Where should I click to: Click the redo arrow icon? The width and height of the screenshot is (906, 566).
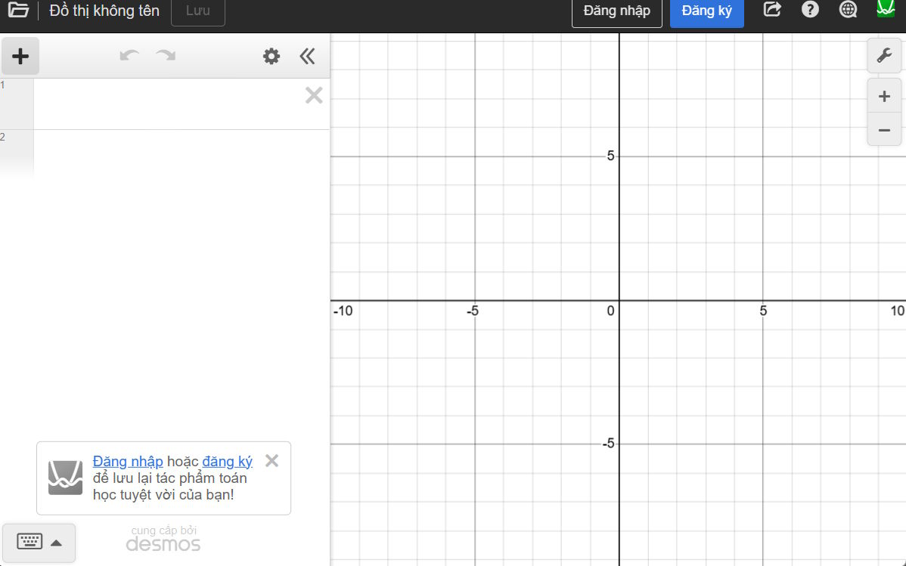point(166,55)
